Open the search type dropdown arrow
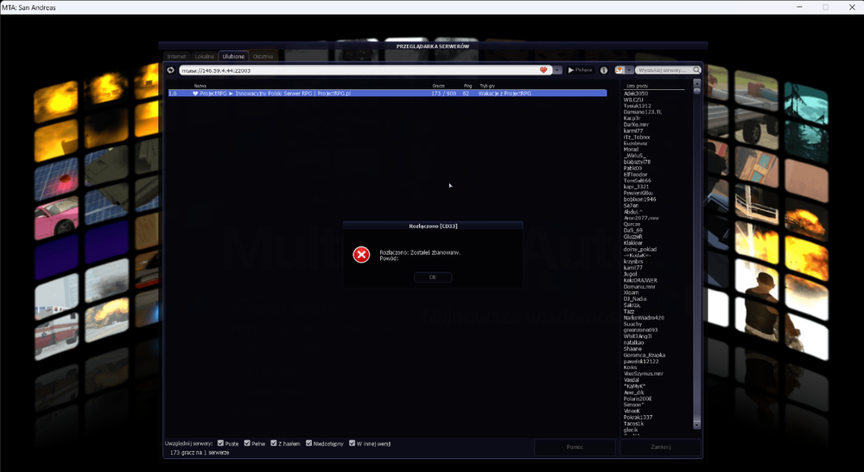 (x=629, y=70)
